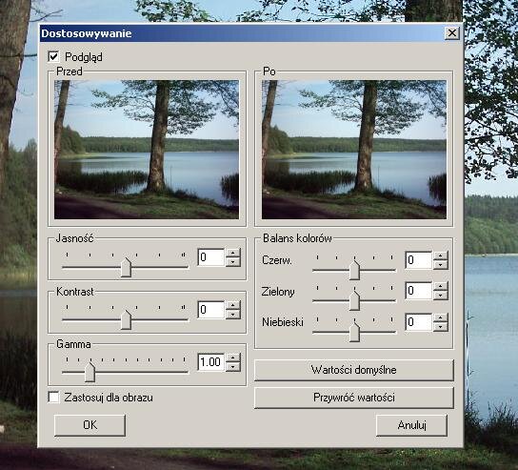The width and height of the screenshot is (518, 470).
Task: Close the Dostosowywanie dialog
Action: (451, 33)
